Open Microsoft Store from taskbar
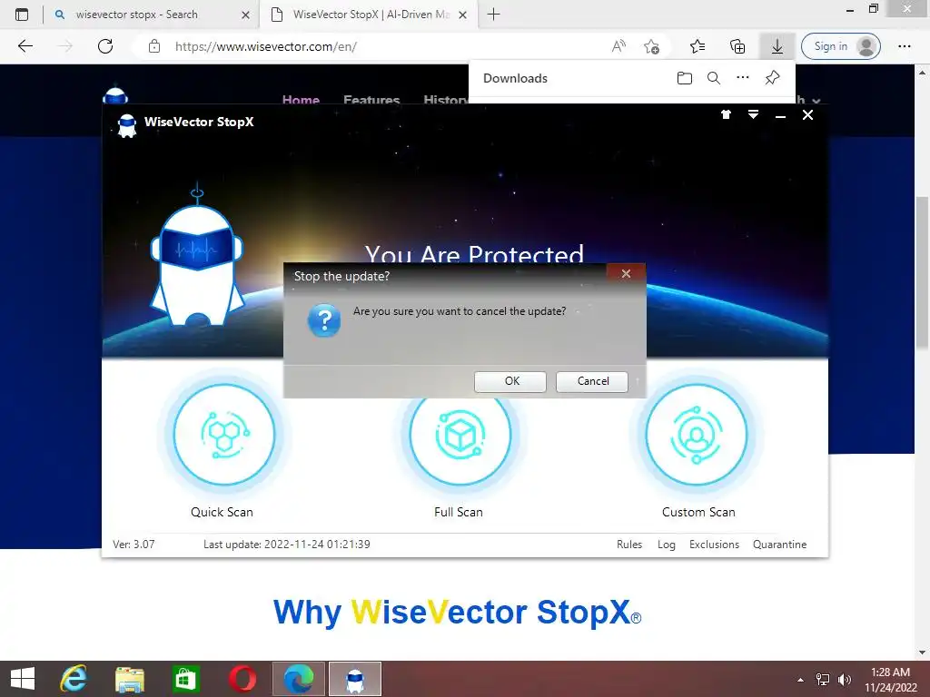This screenshot has width=930, height=697. [185, 679]
